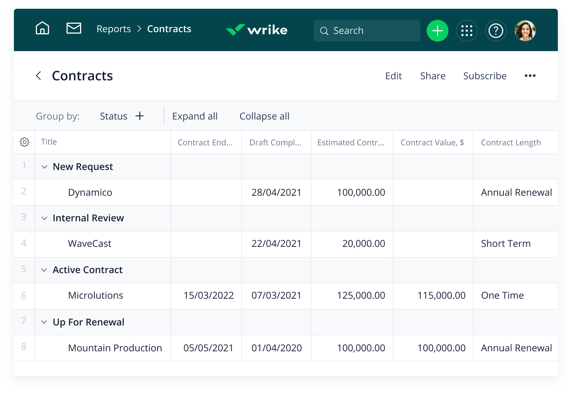Open table settings gear icon
Image resolution: width=571 pixels, height=394 pixels.
point(24,142)
